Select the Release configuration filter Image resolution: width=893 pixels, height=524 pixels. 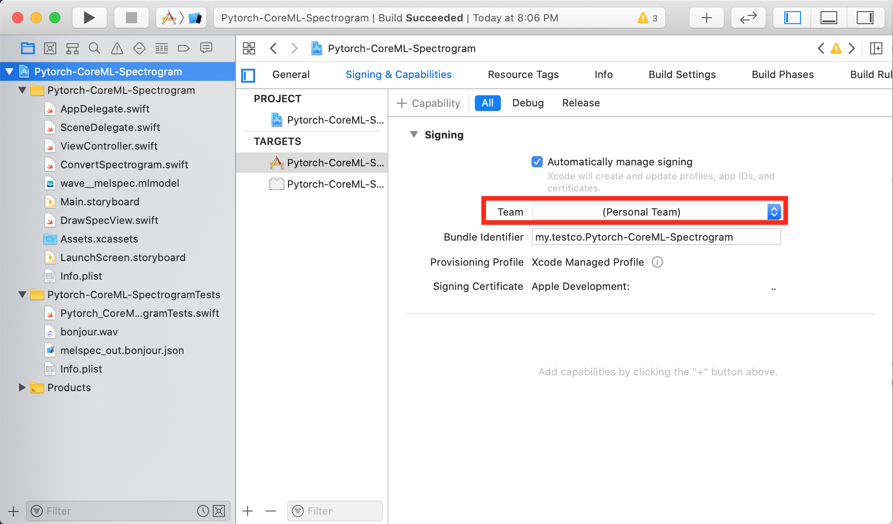[x=581, y=103]
